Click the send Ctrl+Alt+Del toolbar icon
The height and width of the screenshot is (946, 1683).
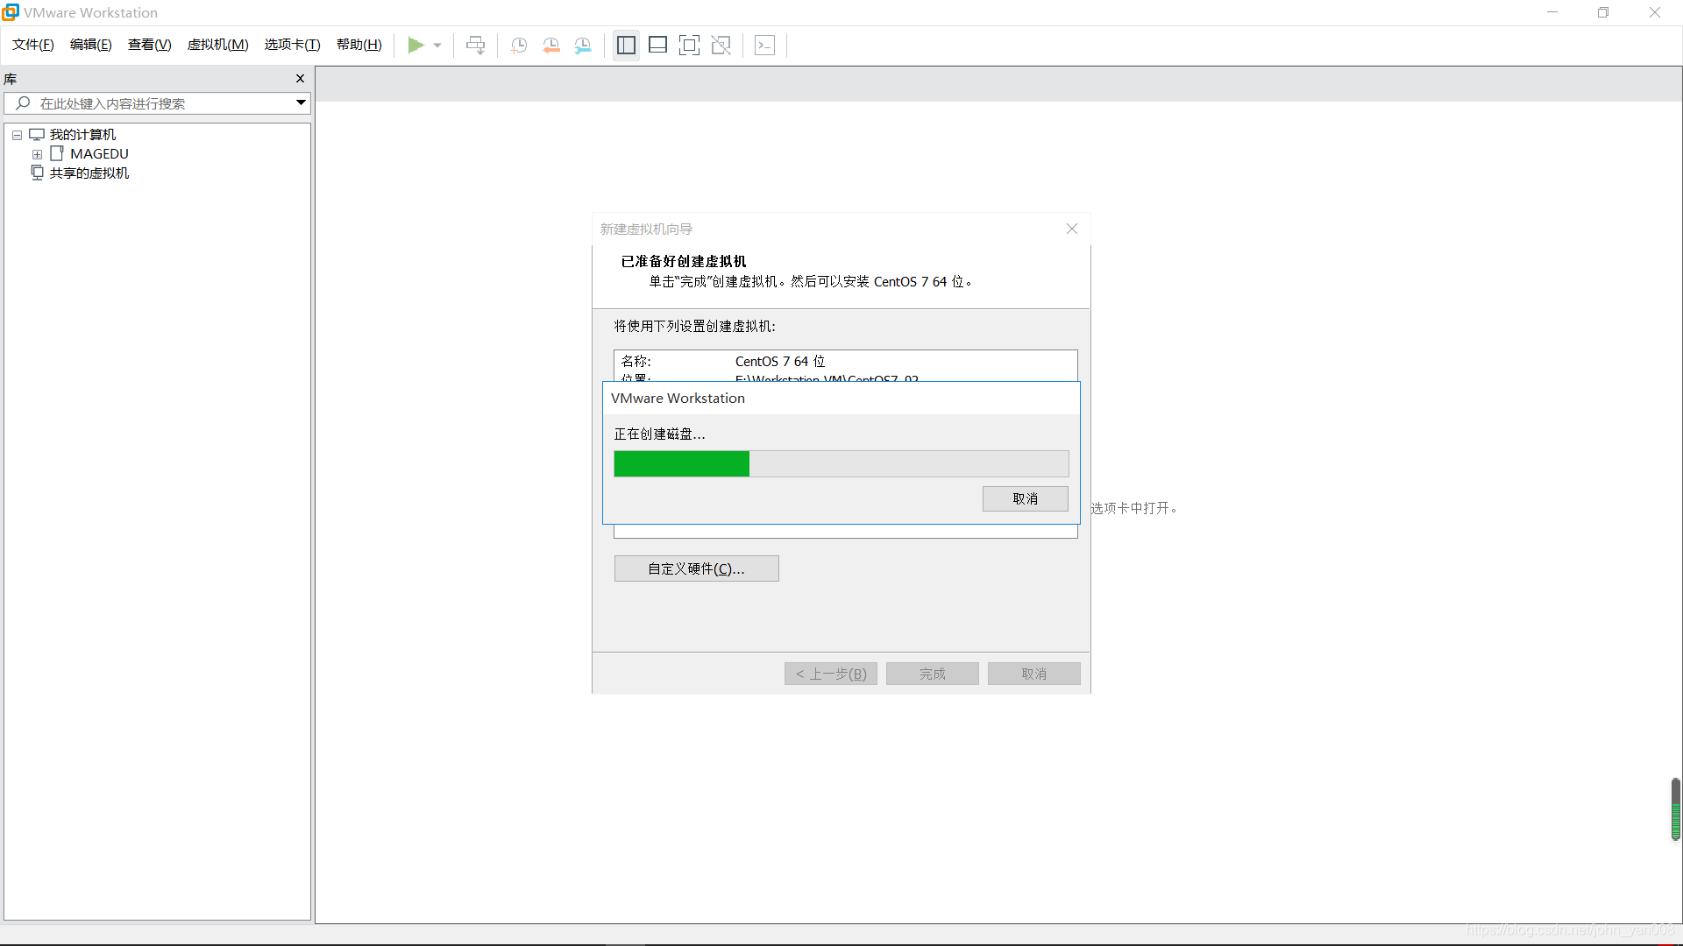point(475,45)
